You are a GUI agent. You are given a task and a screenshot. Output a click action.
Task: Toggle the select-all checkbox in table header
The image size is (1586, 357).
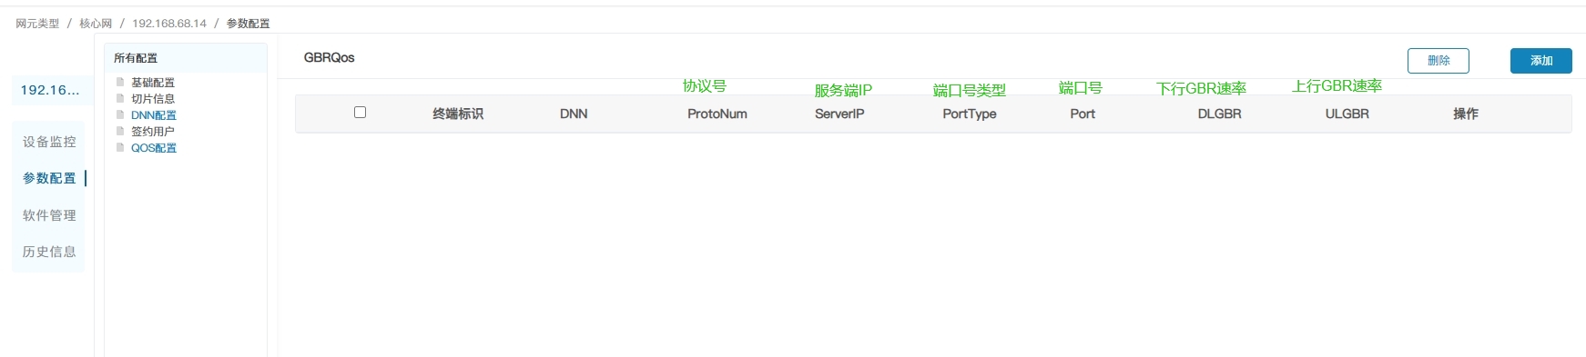pos(360,113)
